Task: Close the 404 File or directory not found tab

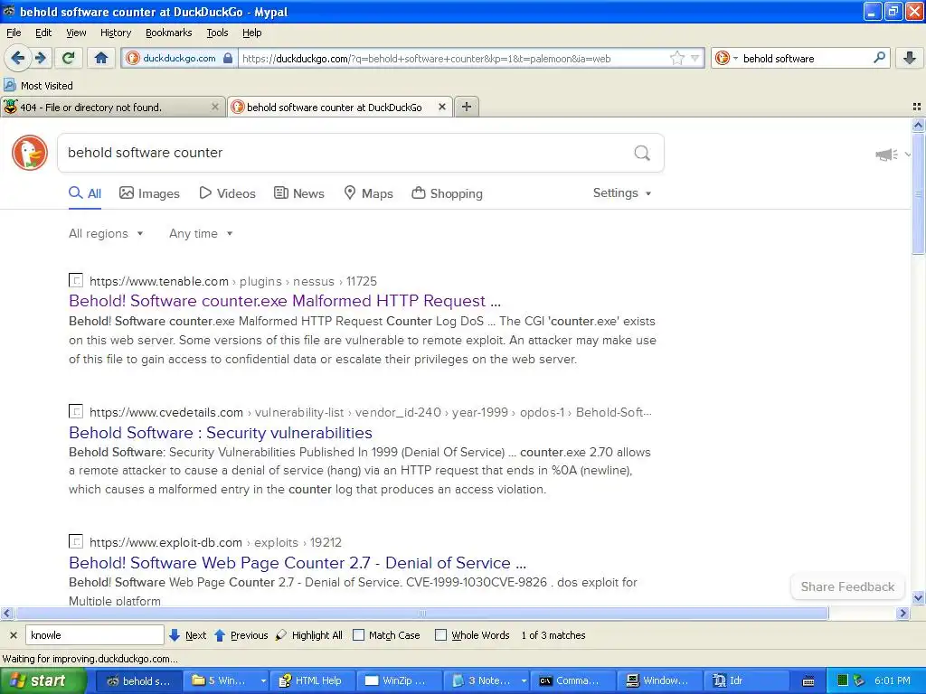Action: coord(215,107)
